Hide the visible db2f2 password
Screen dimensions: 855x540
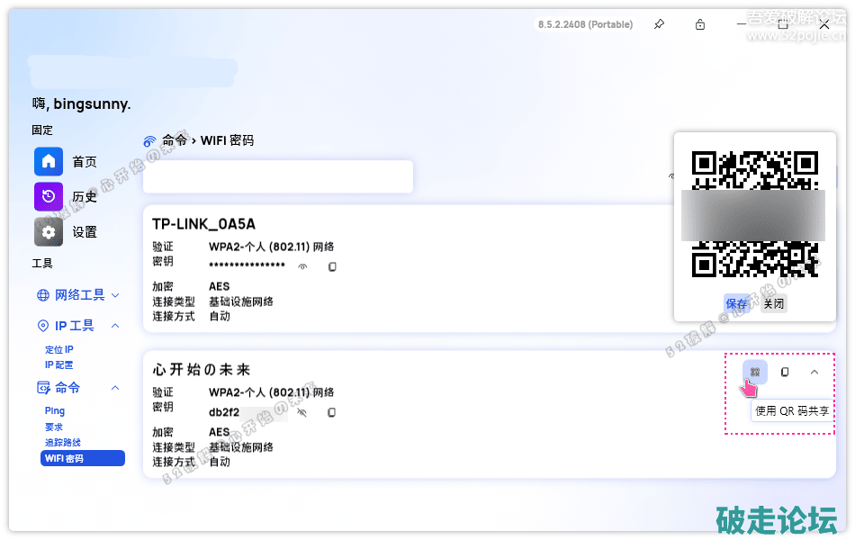click(x=303, y=412)
